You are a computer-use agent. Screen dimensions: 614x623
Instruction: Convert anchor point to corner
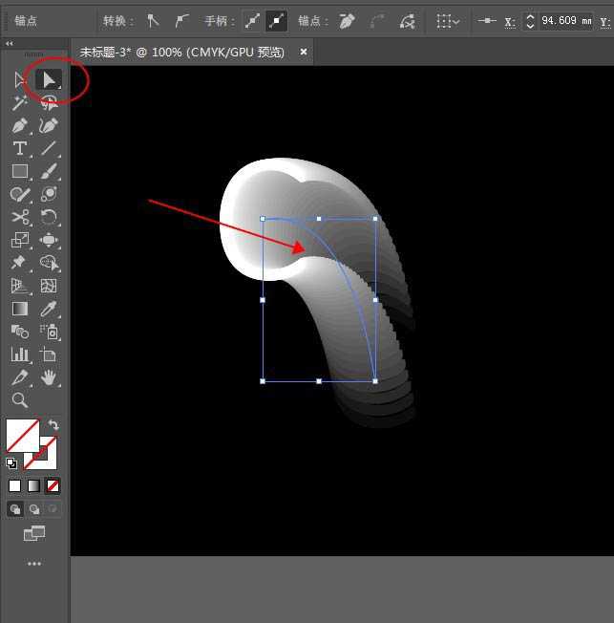tap(153, 20)
